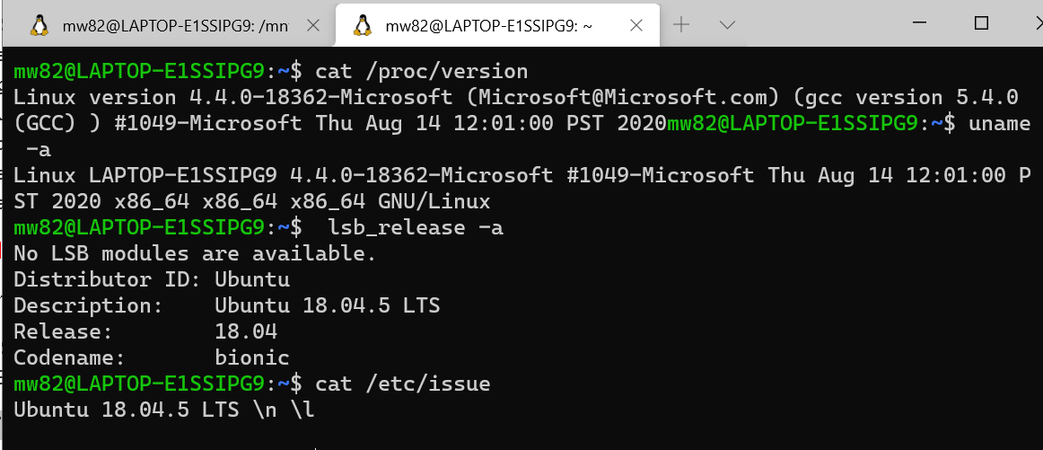The image size is (1043, 450).
Task: Click the penguin icon on the first tab
Action: click(39, 25)
